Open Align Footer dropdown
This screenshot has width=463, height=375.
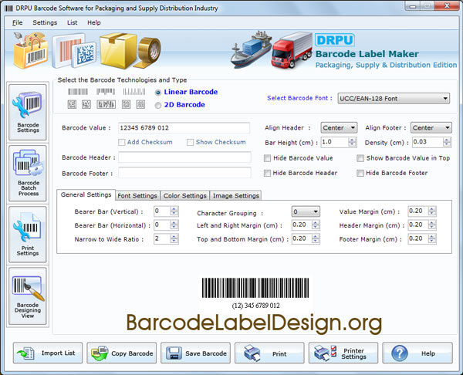click(431, 127)
